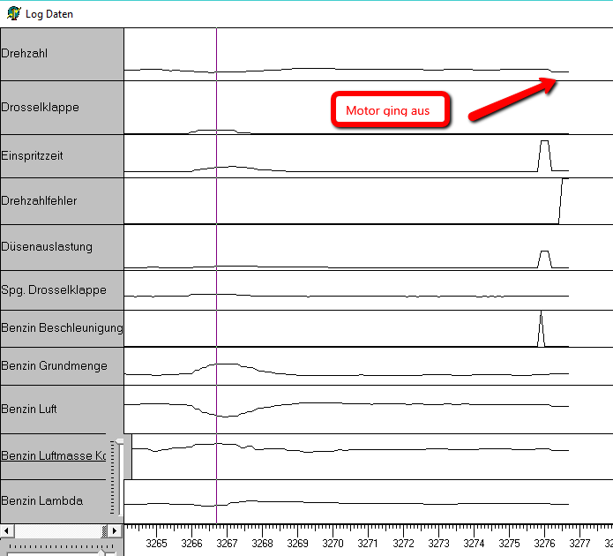Click the horizontal scrollbar left arrow
613x556 pixels.
(5, 530)
